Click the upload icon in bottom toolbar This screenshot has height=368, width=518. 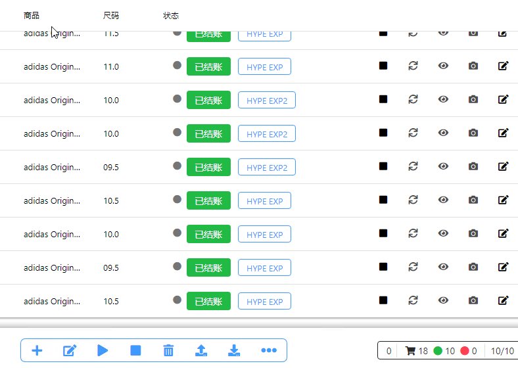pyautogui.click(x=201, y=350)
